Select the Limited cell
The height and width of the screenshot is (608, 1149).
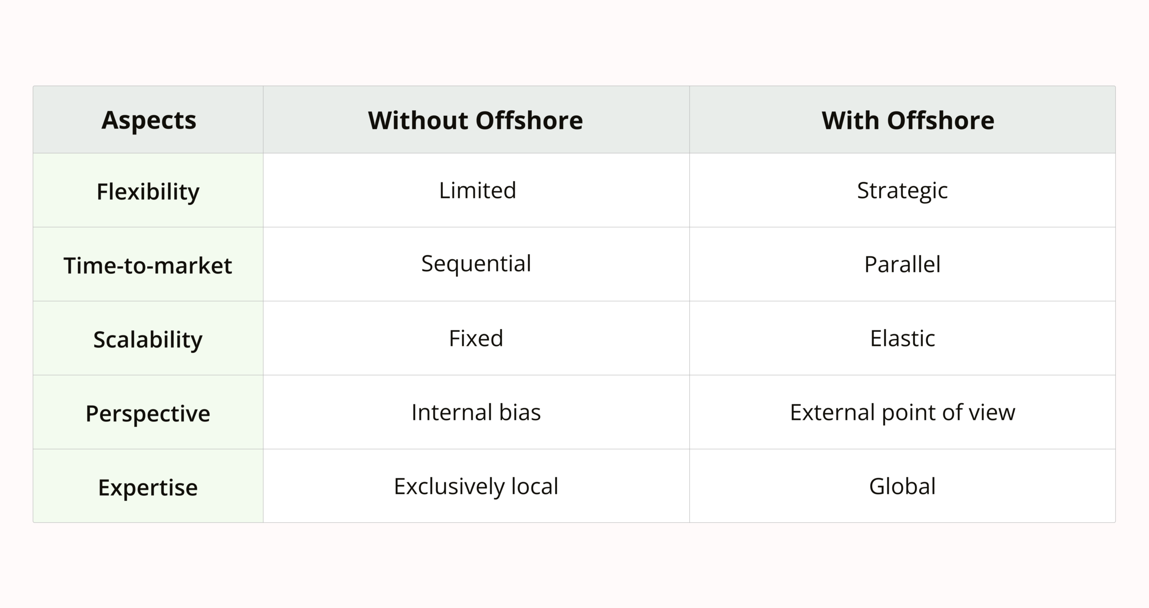pyautogui.click(x=477, y=190)
